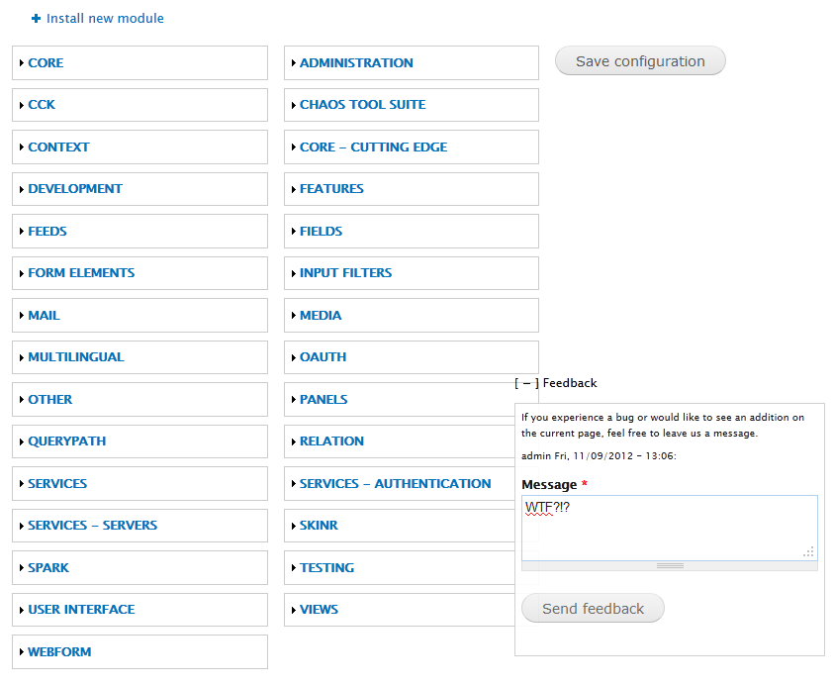The image size is (832, 685).
Task: Collapse the Feedback block with the minus toggle
Action: 526,383
